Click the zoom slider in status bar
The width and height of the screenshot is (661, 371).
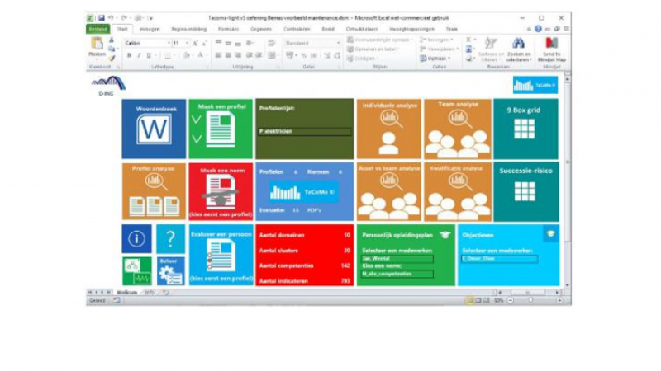[x=531, y=300]
